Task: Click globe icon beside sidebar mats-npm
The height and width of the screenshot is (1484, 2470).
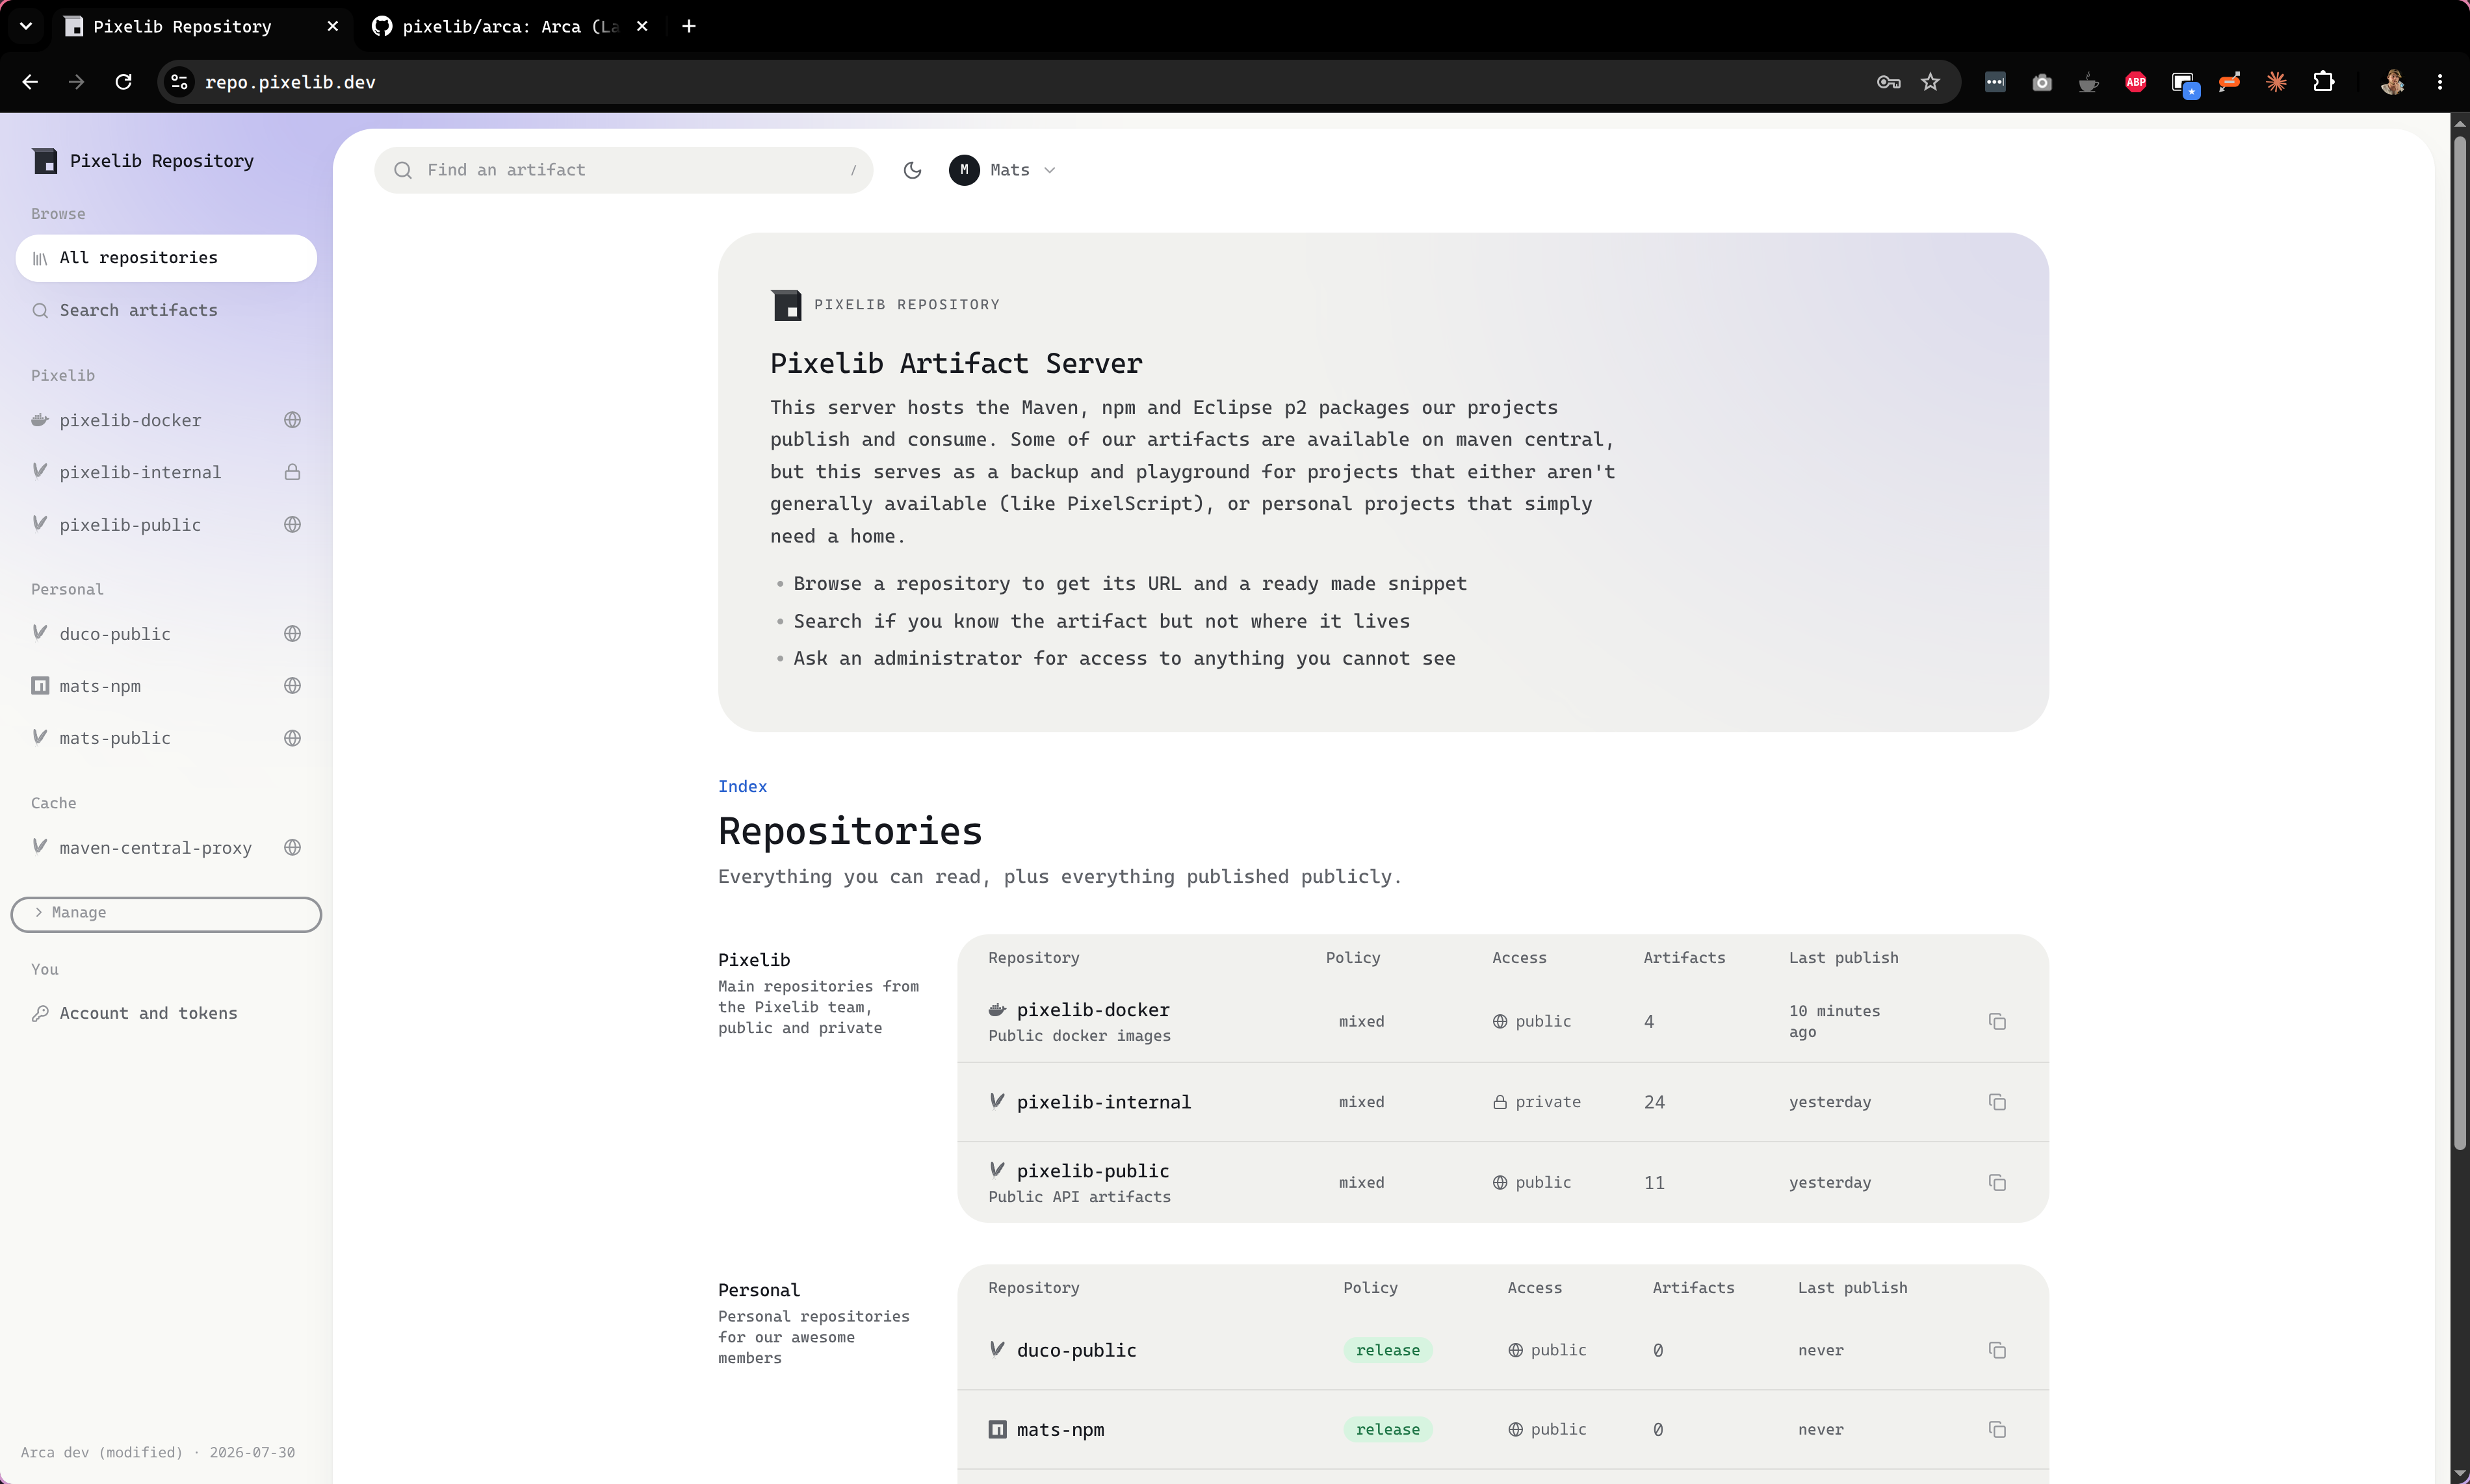Action: pyautogui.click(x=292, y=686)
